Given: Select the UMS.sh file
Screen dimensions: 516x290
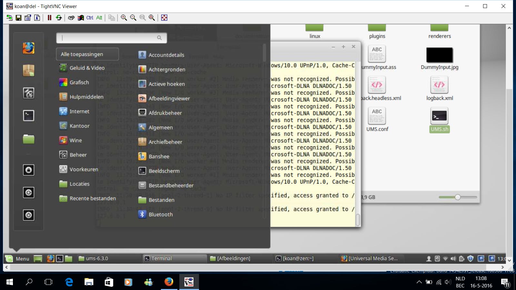Looking at the screenshot, I should coord(440,120).
